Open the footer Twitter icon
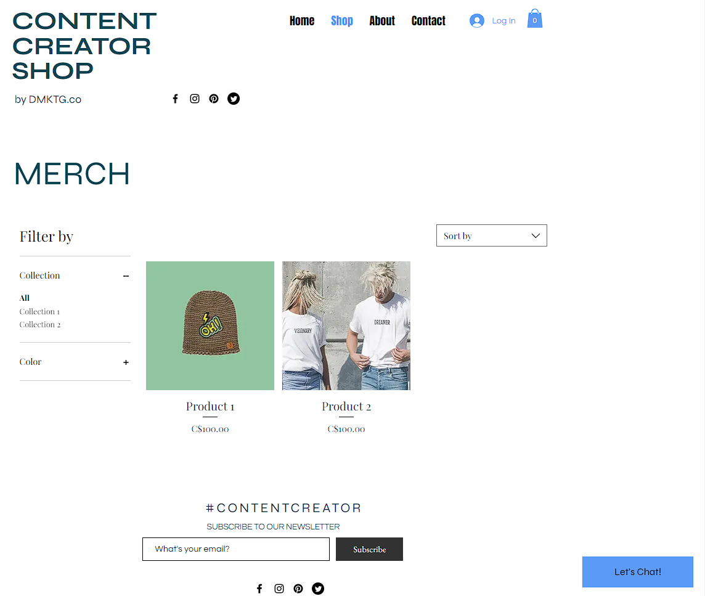This screenshot has height=596, width=705. click(318, 589)
